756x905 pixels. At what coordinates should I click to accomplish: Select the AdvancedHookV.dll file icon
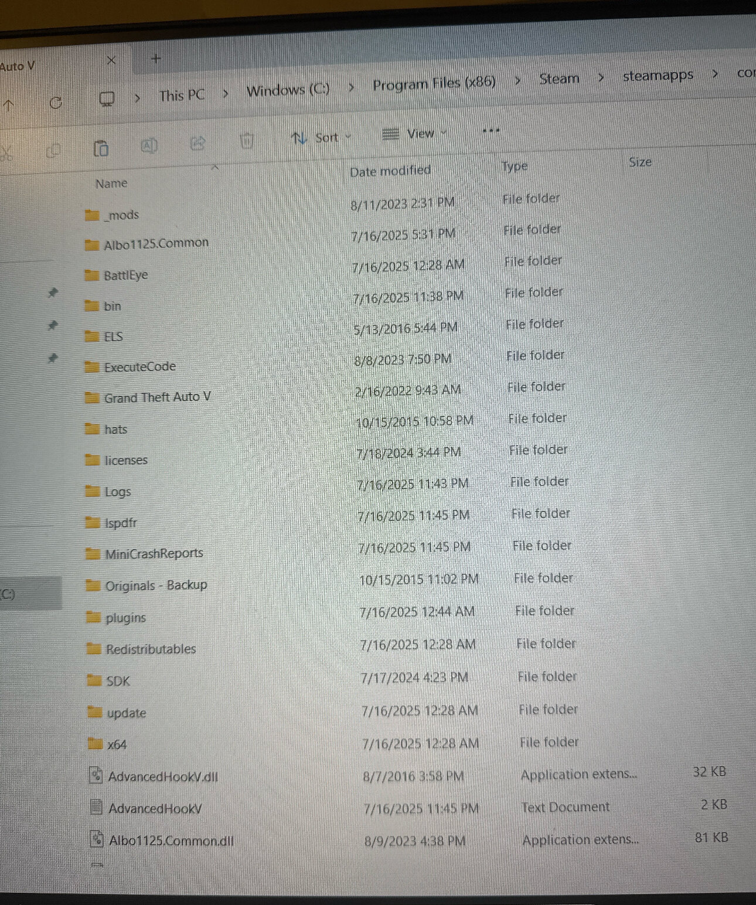tap(96, 775)
